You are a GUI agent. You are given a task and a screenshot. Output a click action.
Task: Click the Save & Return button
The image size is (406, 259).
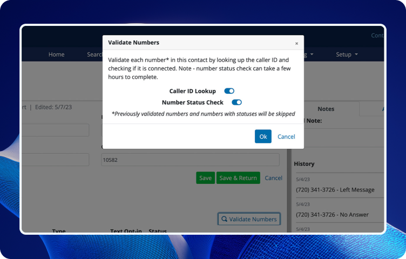point(238,178)
